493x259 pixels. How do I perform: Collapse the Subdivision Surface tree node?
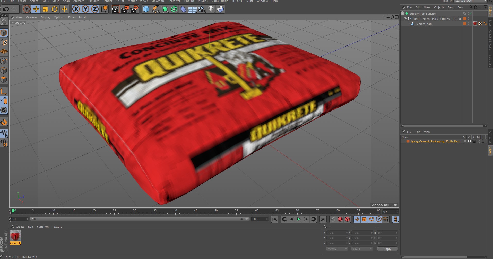pyautogui.click(x=403, y=14)
